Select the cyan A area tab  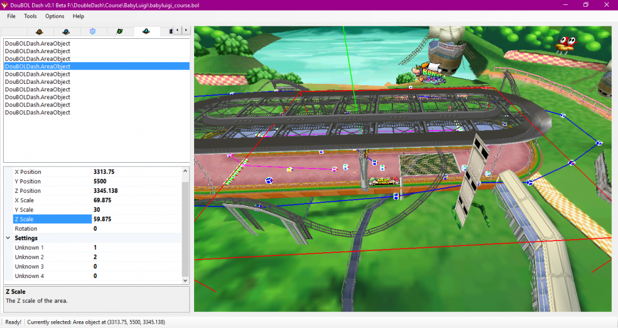146,31
